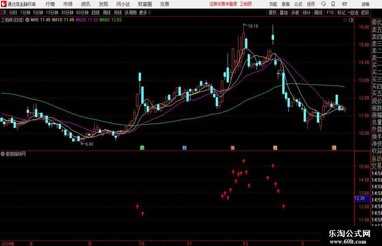Click the 自动 label in right panel
The image size is (382, 246).
[x=377, y=159]
